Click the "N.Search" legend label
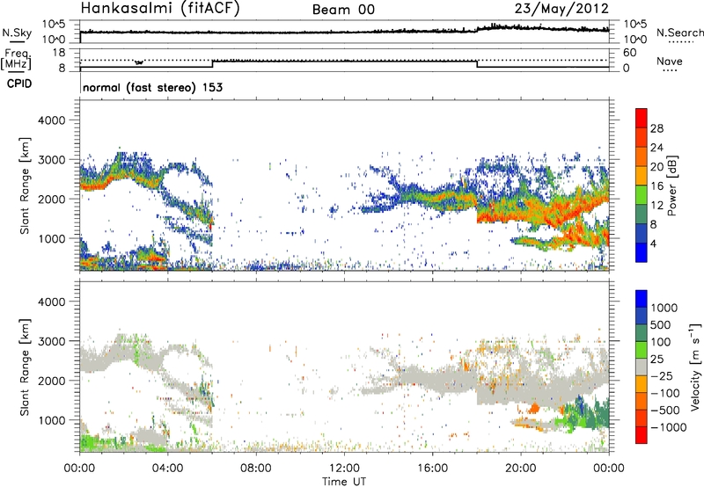 [680, 33]
